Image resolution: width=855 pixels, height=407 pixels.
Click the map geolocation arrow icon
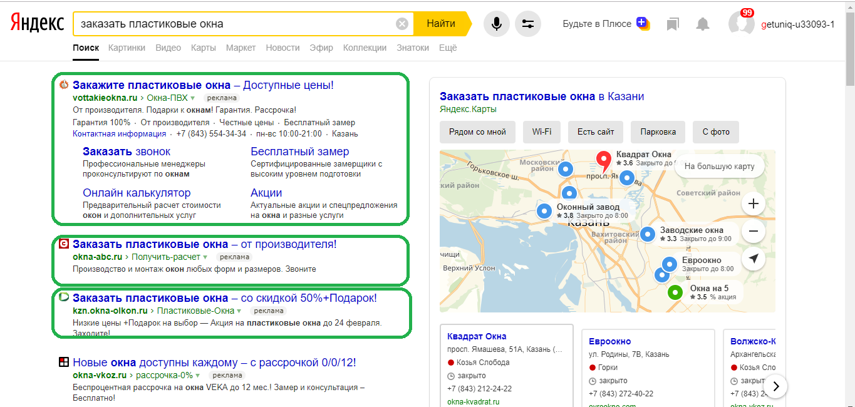click(753, 259)
